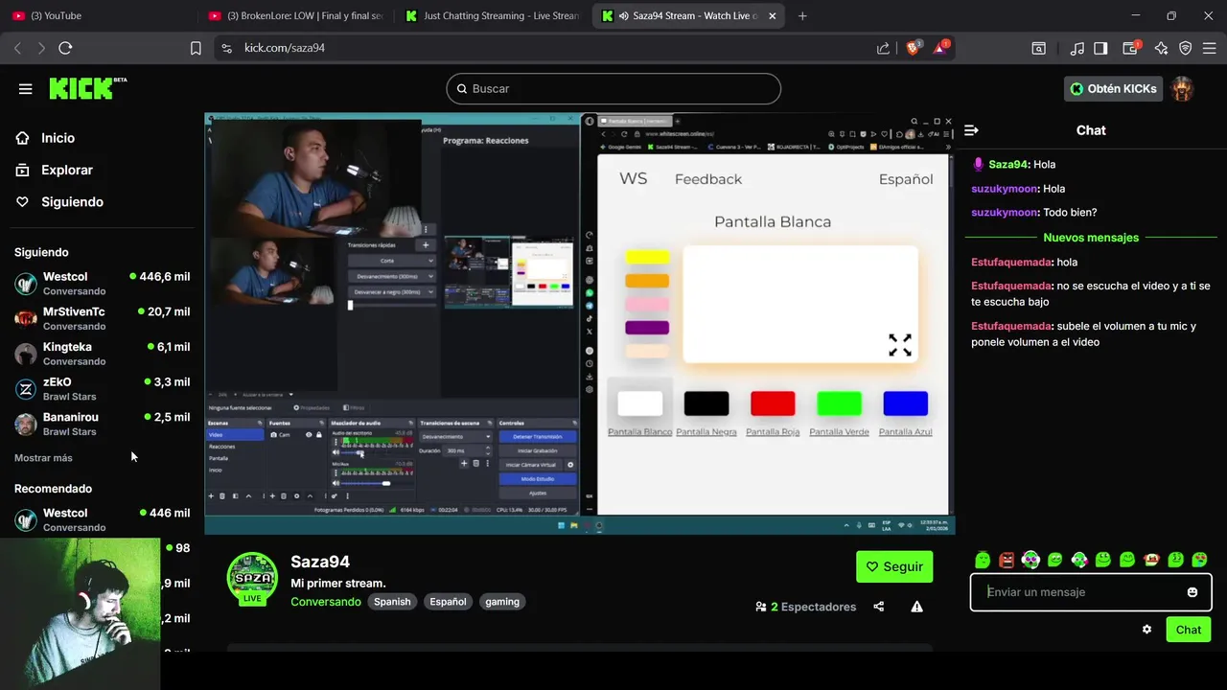
Task: Open the Brave Rewards triangle icon
Action: click(940, 48)
